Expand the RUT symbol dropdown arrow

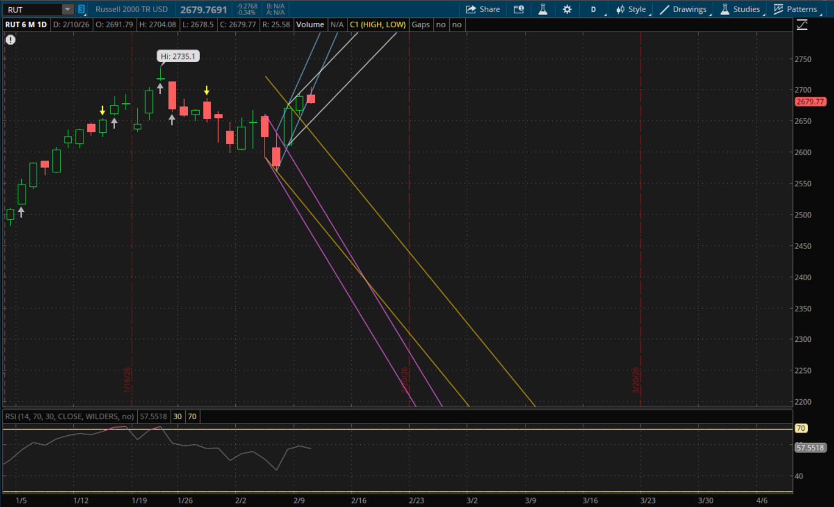click(x=67, y=9)
